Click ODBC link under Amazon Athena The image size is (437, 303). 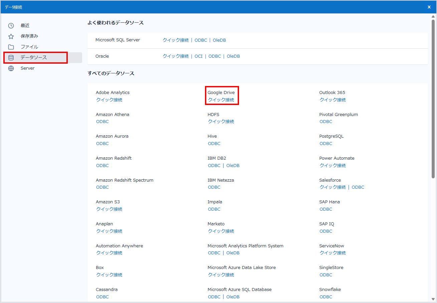point(102,122)
